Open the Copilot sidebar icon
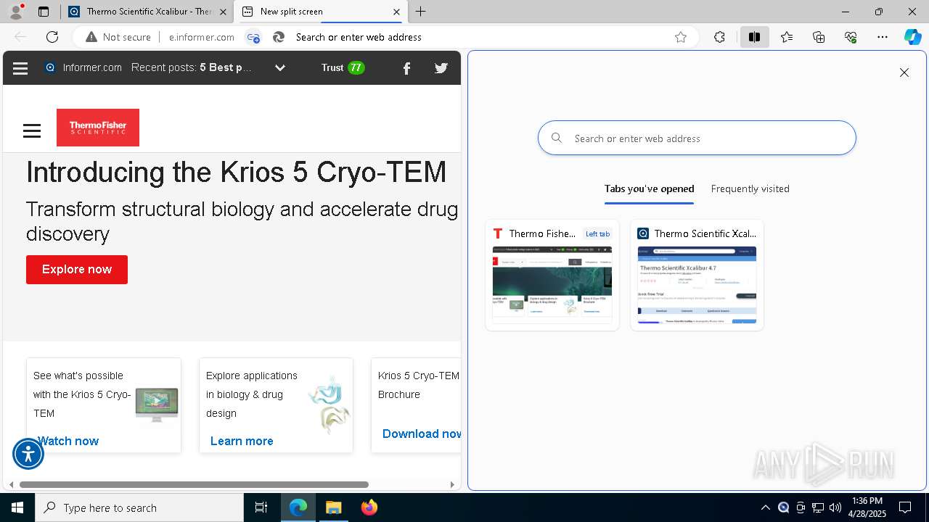 click(912, 37)
